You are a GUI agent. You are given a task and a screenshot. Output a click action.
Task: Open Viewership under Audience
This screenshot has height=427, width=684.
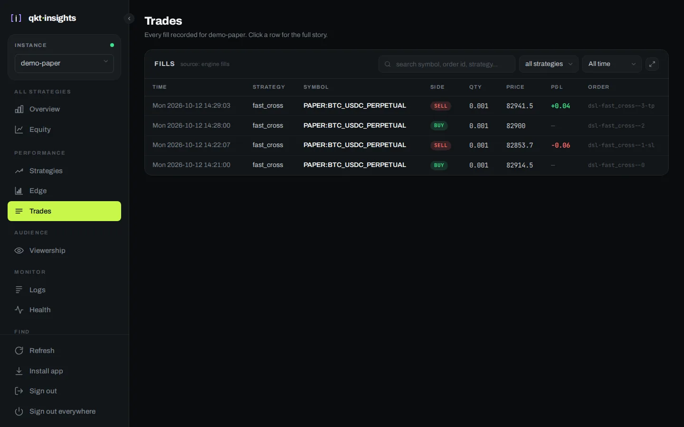coord(64,251)
